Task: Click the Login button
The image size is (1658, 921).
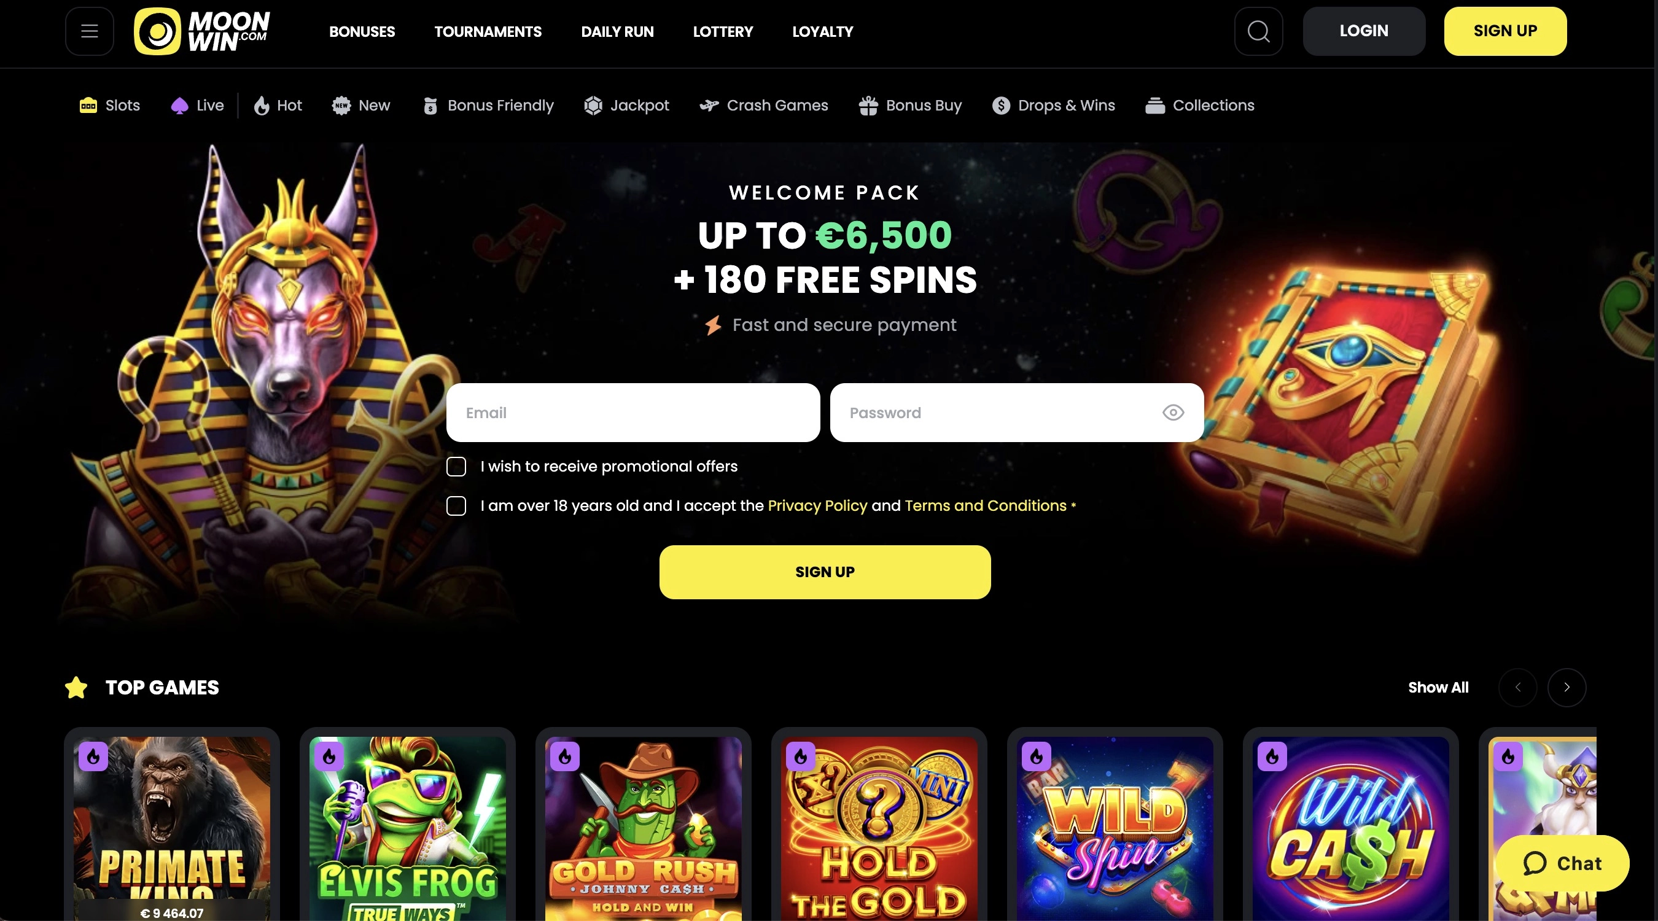Action: [1364, 31]
